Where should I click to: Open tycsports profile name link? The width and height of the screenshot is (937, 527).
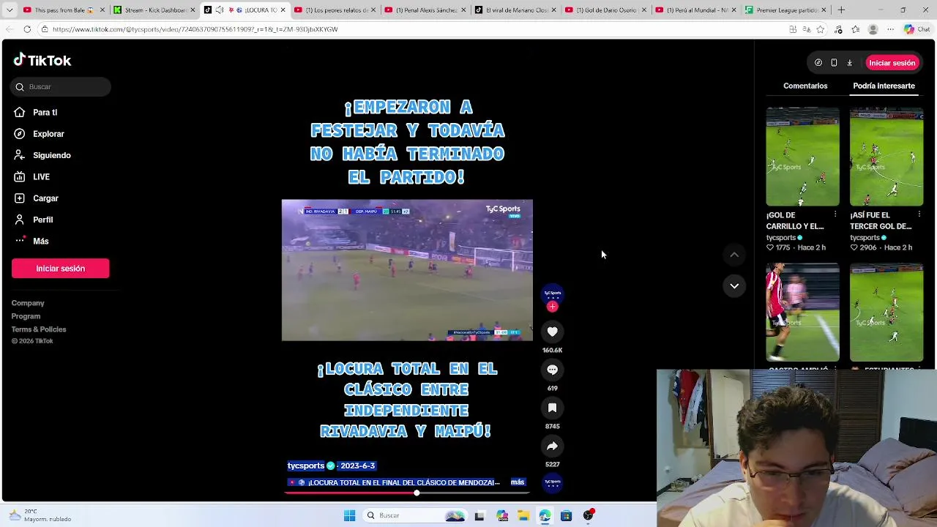coord(305,466)
